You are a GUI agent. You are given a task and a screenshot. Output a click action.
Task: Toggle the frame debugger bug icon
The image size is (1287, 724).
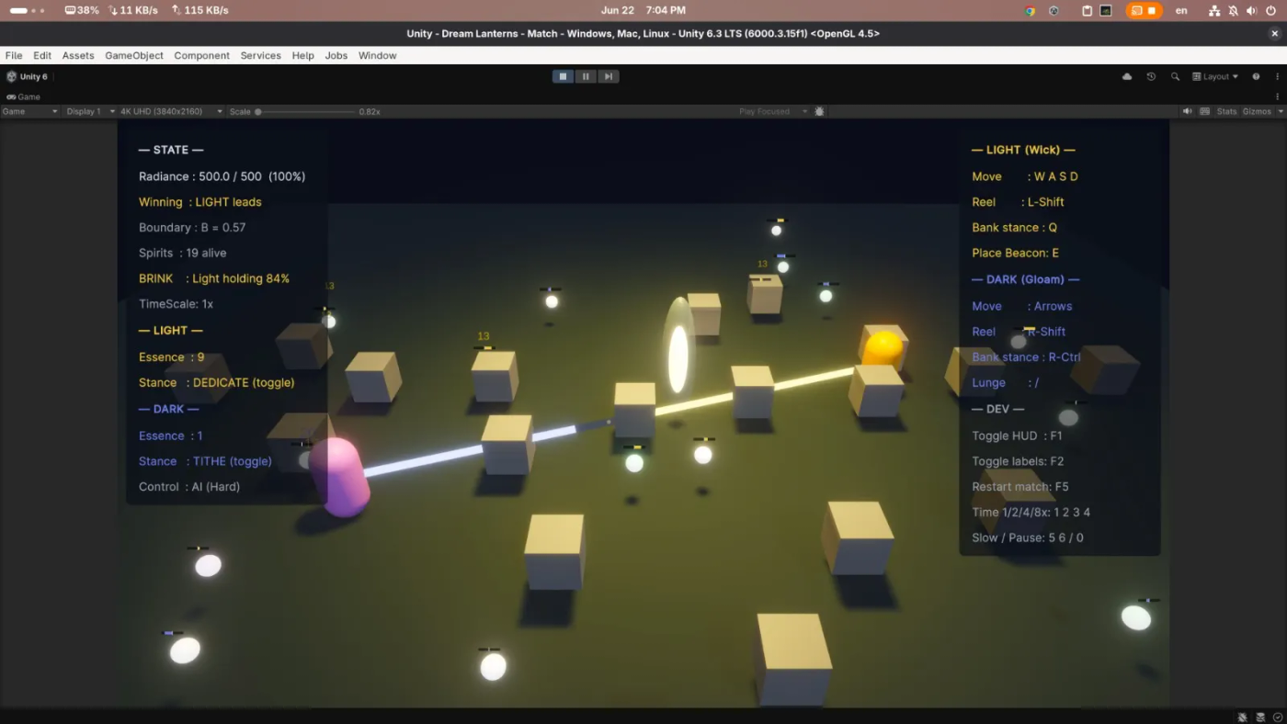coord(820,111)
